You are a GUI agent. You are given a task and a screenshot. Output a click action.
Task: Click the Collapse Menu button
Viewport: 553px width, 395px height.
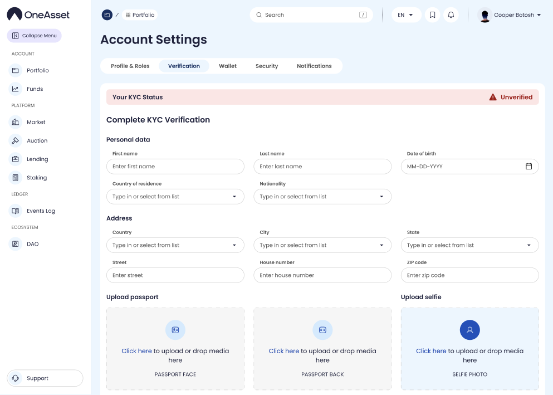pyautogui.click(x=35, y=36)
